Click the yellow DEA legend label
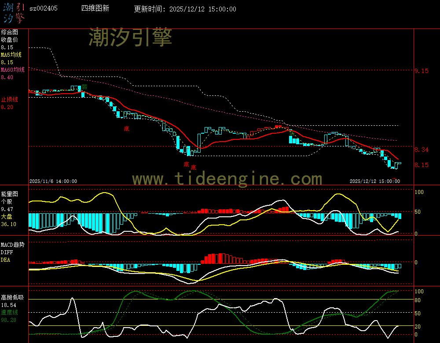This screenshot has width=440, height=343. point(5,260)
